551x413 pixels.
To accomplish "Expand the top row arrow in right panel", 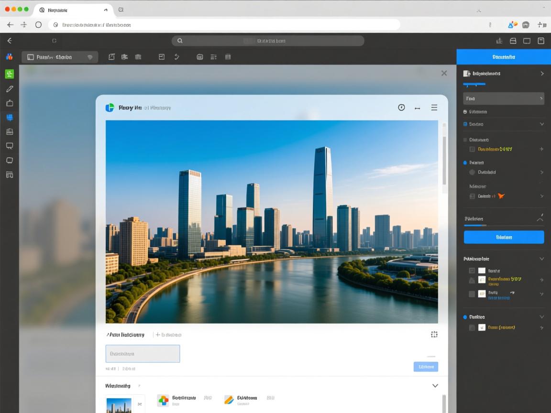I will (542, 74).
